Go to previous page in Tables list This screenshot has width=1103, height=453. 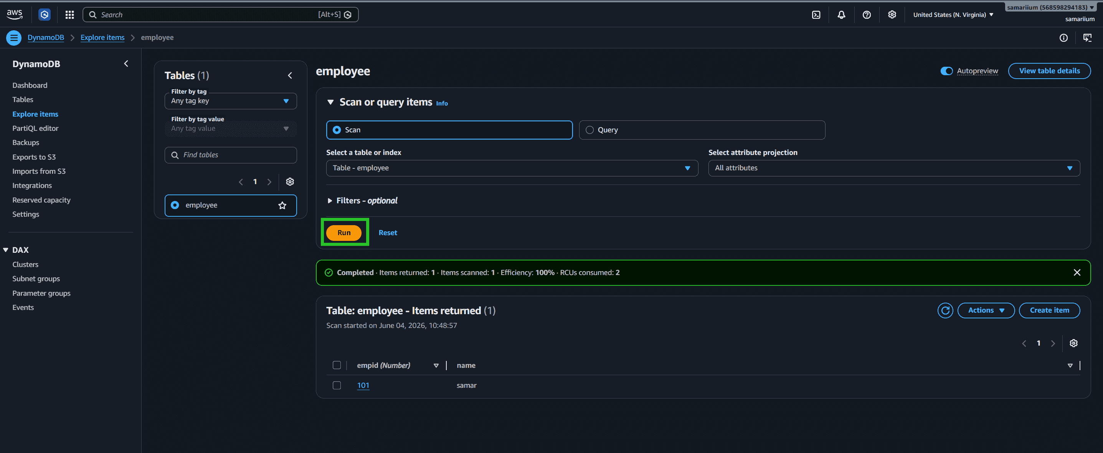pos(241,182)
